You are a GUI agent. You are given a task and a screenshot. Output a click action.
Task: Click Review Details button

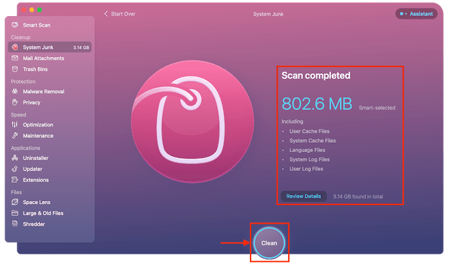click(304, 196)
